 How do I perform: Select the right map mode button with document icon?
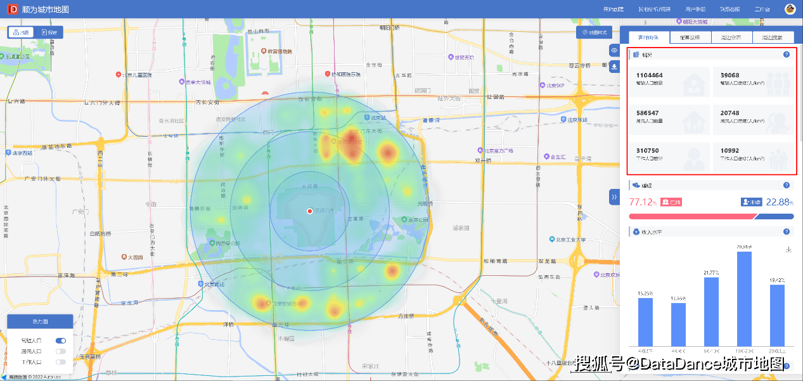point(48,32)
